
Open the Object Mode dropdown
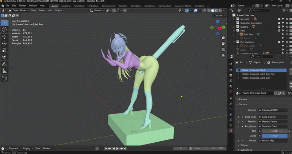click(x=19, y=11)
